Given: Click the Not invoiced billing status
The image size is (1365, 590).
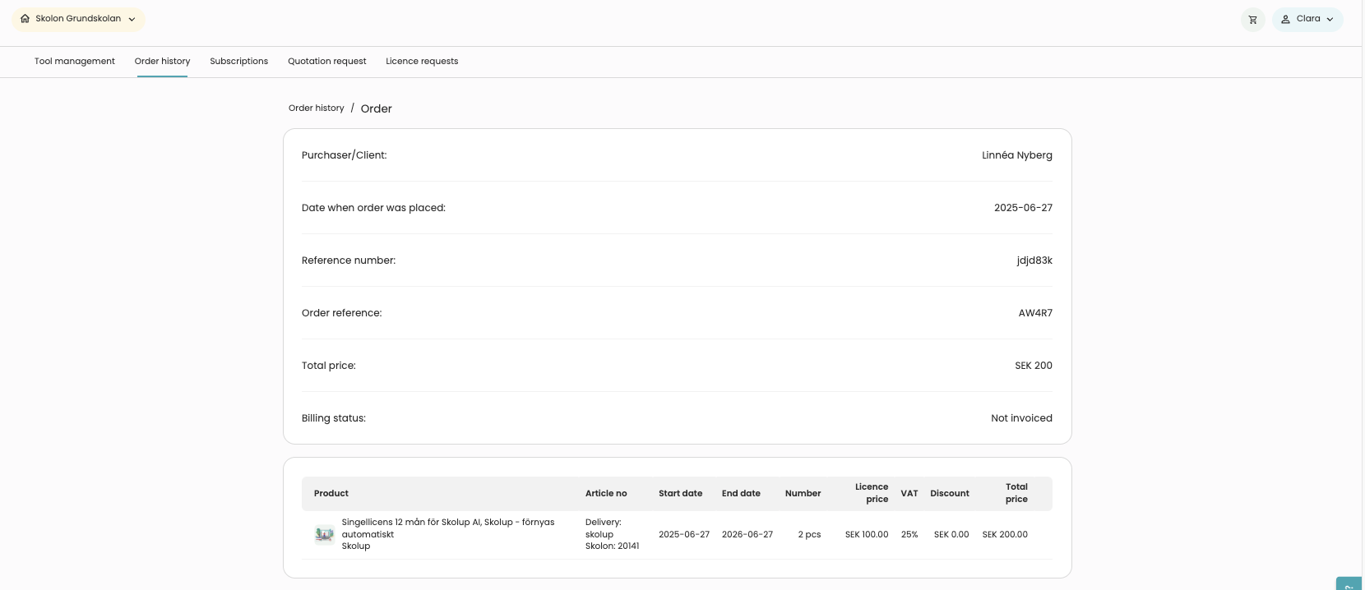Looking at the screenshot, I should pos(1020,418).
